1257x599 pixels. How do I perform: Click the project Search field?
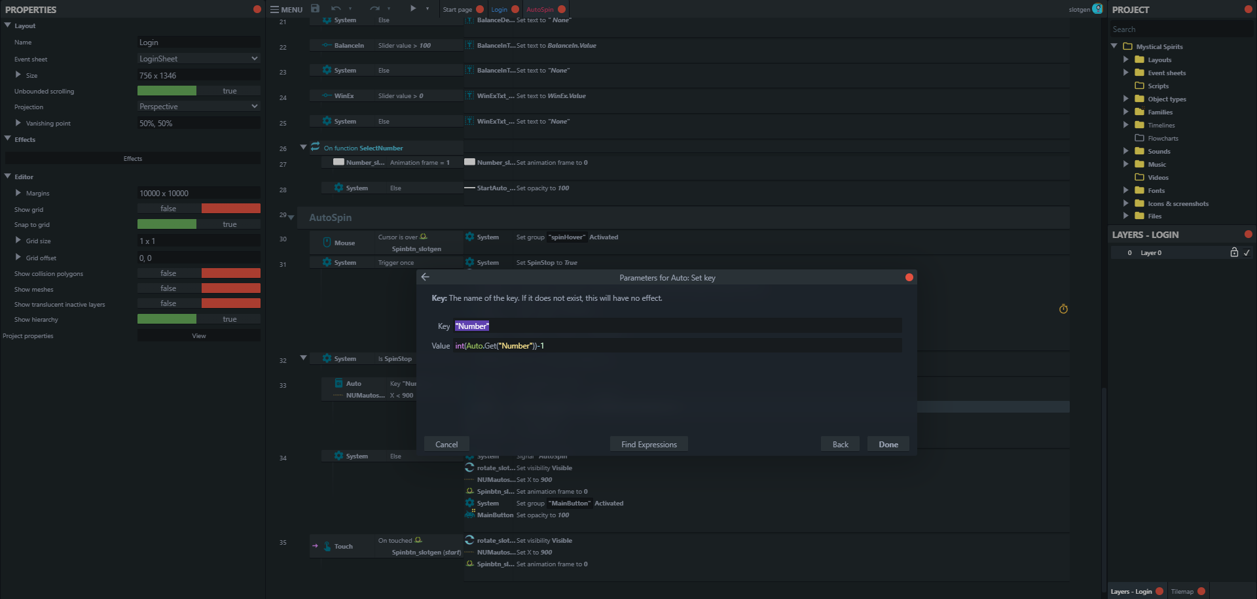tap(1181, 29)
